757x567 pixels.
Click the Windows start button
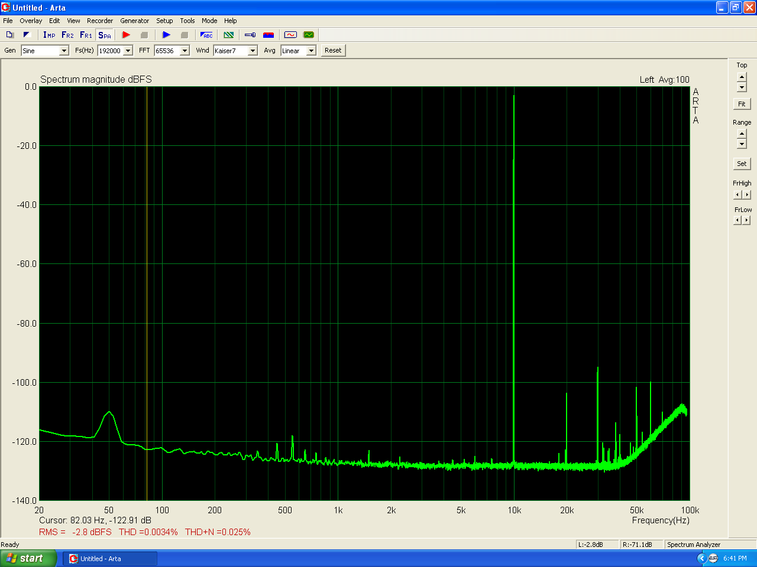[x=29, y=558]
